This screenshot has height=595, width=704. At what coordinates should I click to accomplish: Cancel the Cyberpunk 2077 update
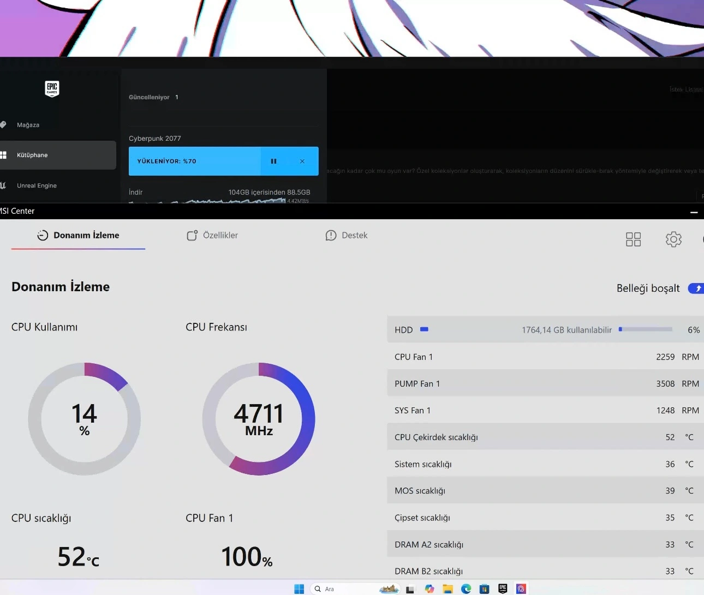click(302, 161)
